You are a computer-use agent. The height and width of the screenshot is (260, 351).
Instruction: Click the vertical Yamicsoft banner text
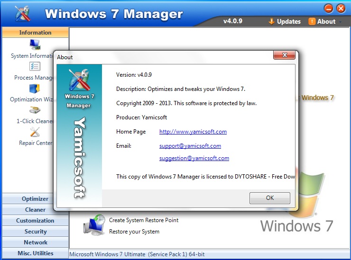click(80, 157)
